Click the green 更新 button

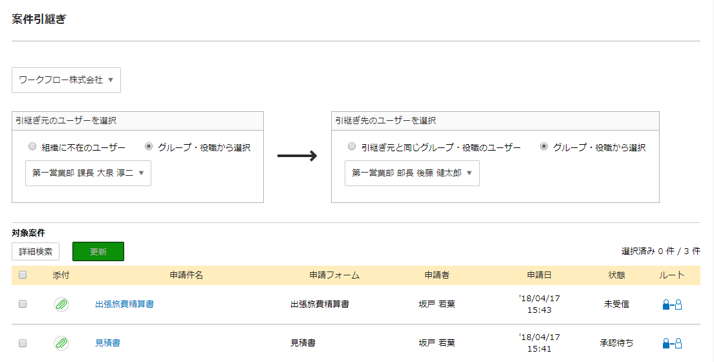pos(98,251)
